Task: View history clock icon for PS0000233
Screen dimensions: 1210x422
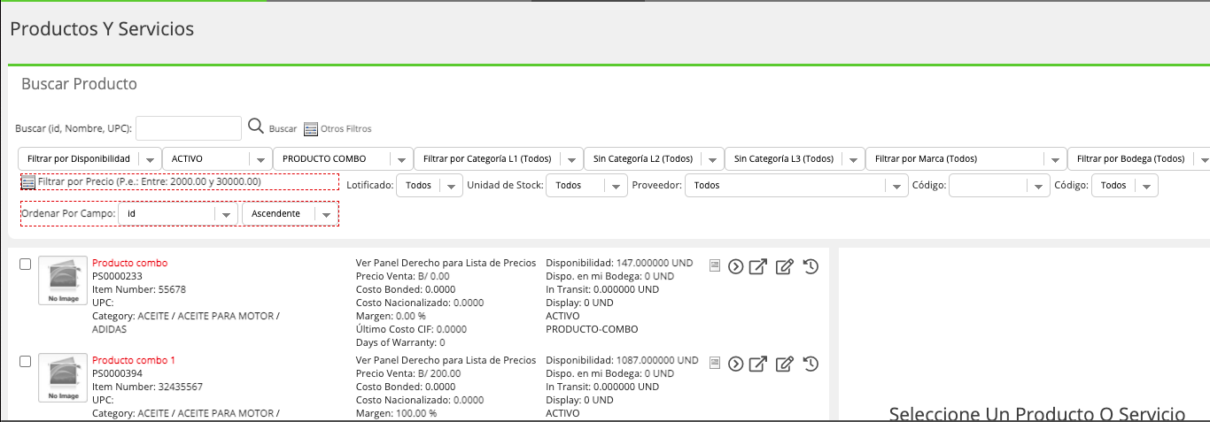Action: [810, 266]
